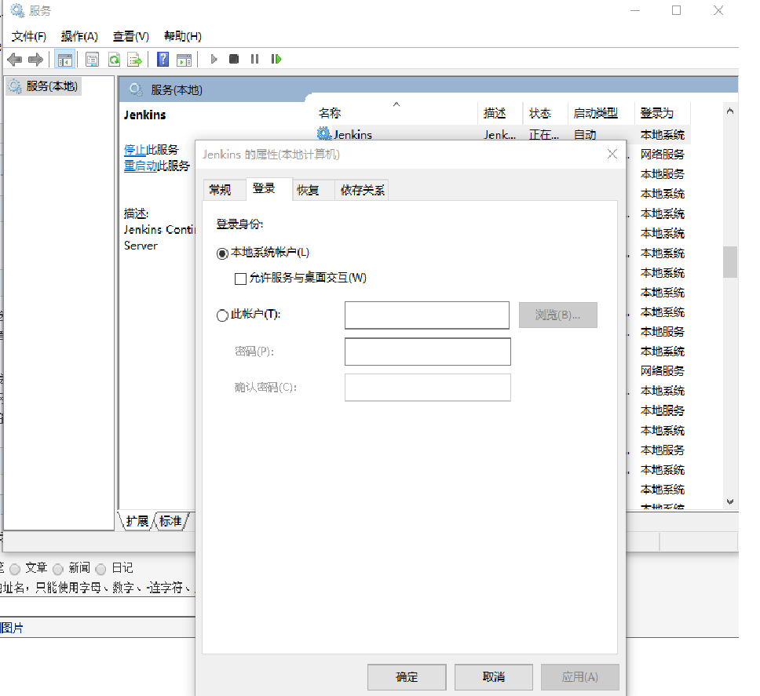Click the services list scroll-up arrow

pyautogui.click(x=730, y=111)
